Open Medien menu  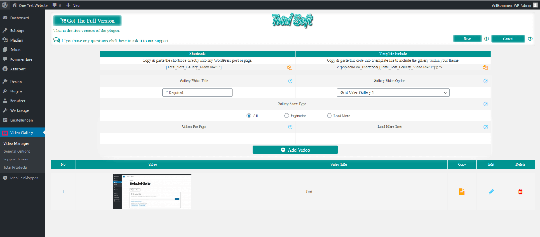click(22, 40)
